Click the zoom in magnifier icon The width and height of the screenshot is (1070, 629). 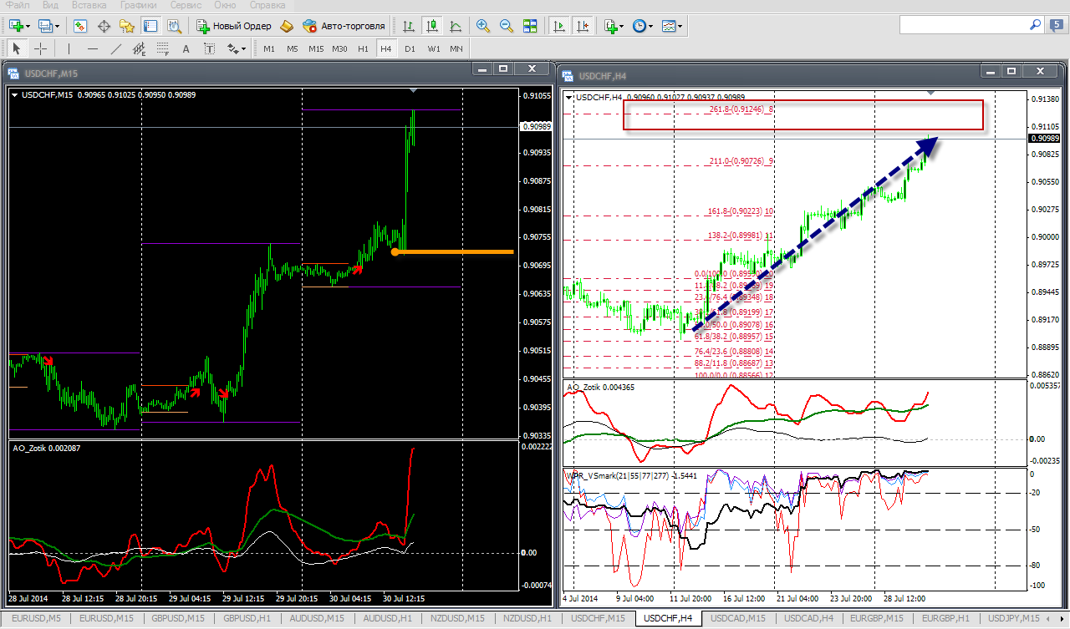(483, 26)
